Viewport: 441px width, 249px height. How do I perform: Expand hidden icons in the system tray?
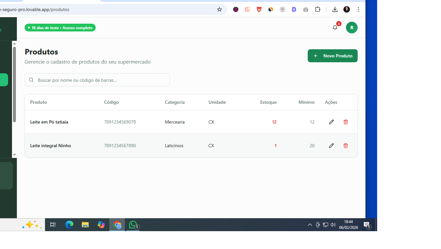click(310, 224)
